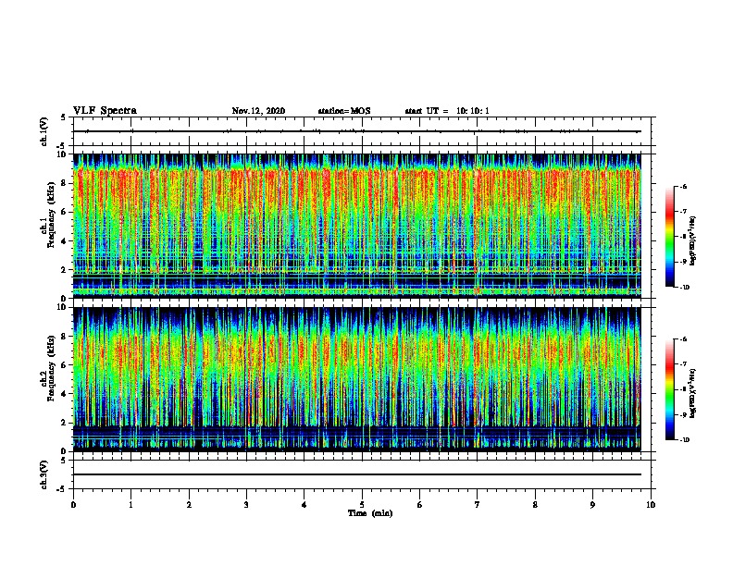
Task: Click the ch.1 colorbar "-10" scale value
Action: (x=684, y=288)
